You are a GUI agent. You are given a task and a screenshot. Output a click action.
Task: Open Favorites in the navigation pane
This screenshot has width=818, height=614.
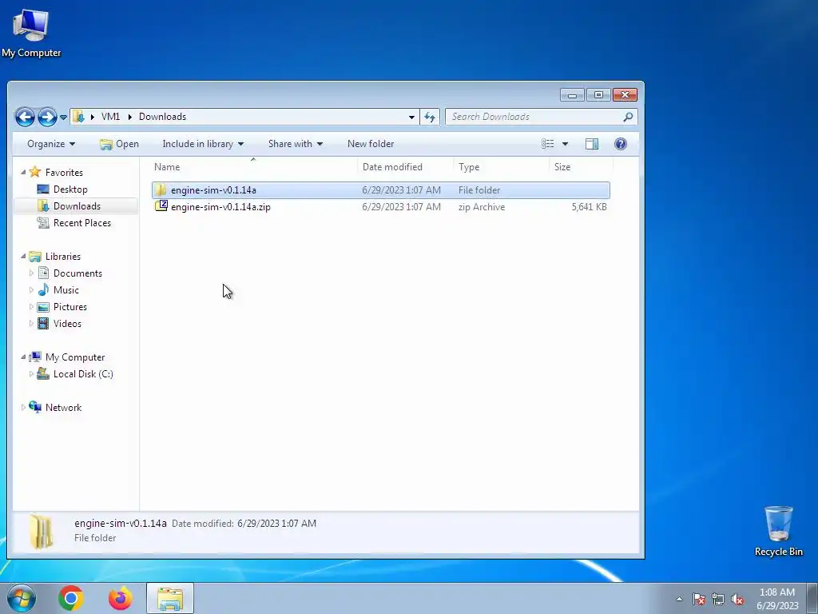coord(64,173)
